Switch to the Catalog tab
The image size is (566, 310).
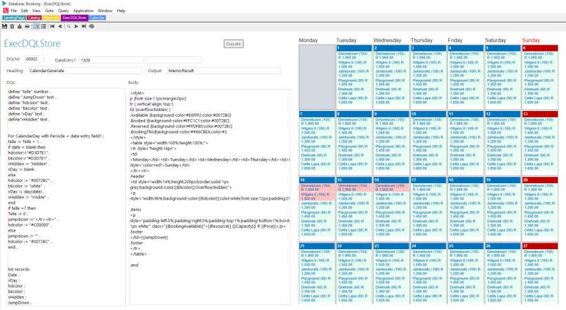coord(34,18)
